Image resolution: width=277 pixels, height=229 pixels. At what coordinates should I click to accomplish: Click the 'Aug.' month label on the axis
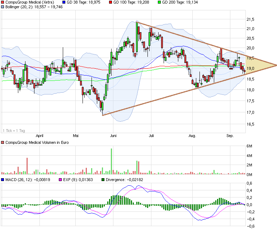[x=192, y=136]
